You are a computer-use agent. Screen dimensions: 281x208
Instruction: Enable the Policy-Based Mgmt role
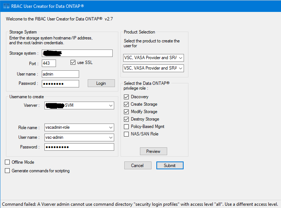(127, 127)
